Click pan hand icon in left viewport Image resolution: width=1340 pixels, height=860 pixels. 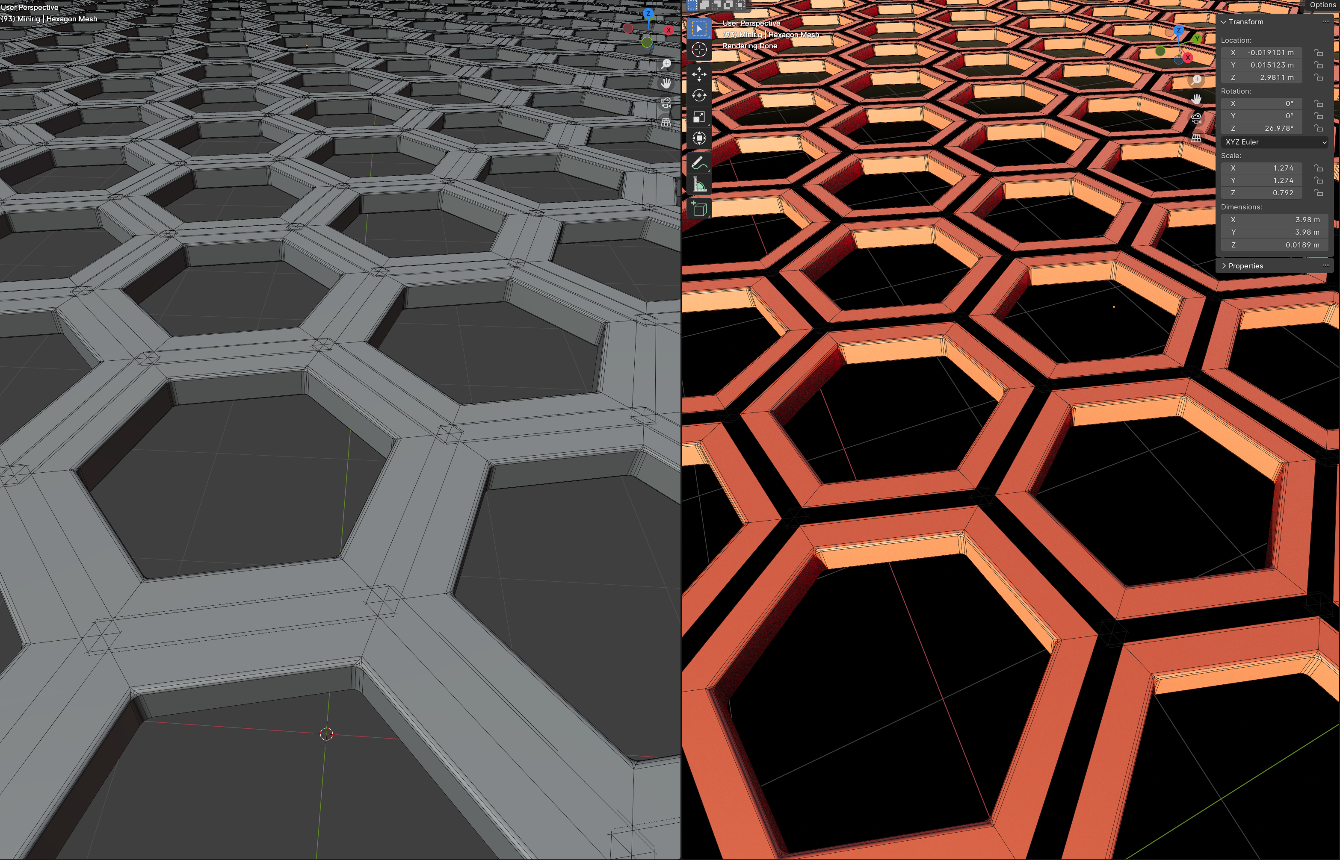tap(666, 83)
